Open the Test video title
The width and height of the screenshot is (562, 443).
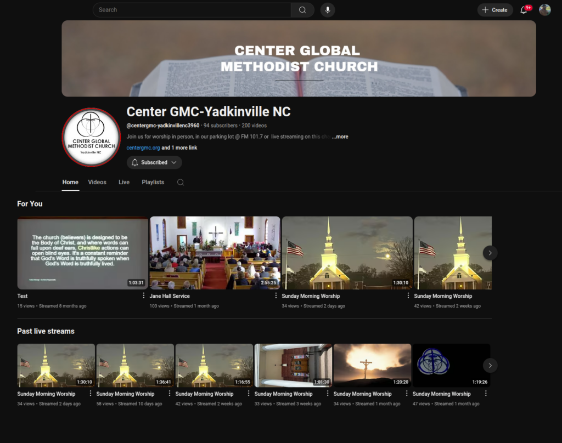point(22,296)
